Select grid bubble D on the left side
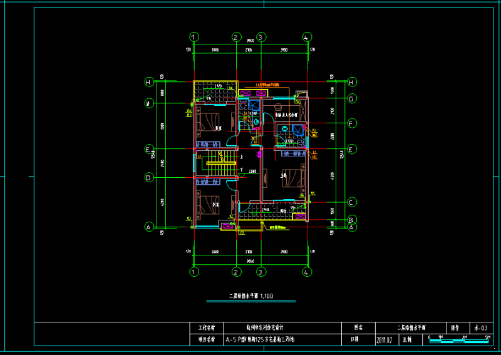The width and height of the screenshot is (501, 355). coord(148,178)
